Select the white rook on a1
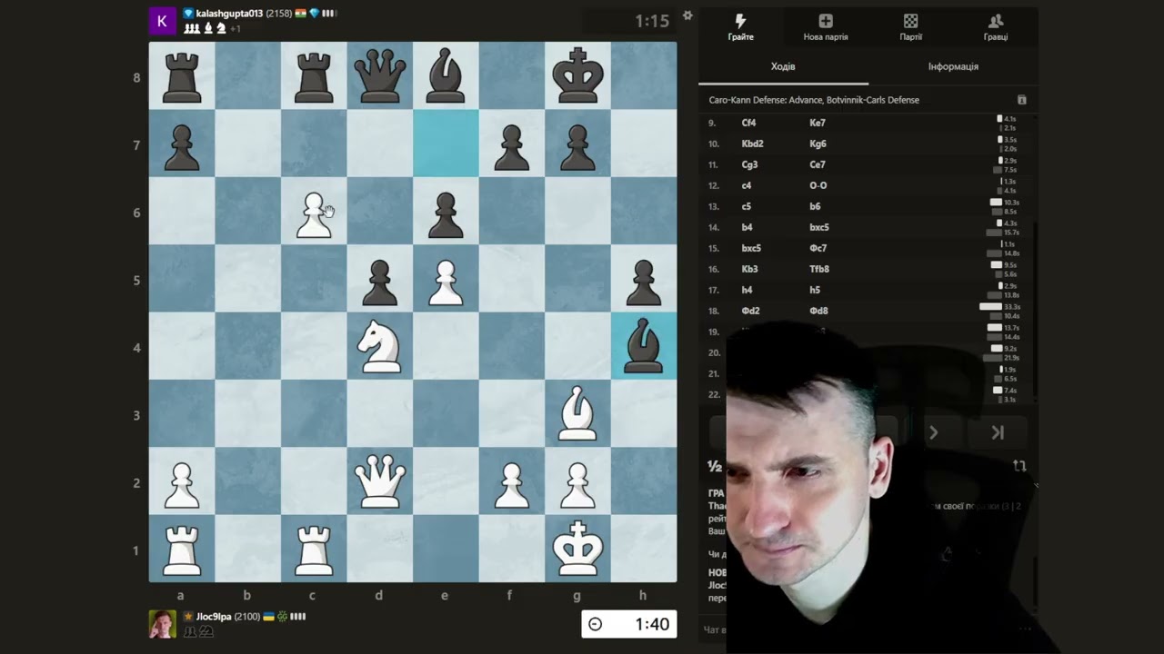The height and width of the screenshot is (654, 1164). (x=182, y=549)
